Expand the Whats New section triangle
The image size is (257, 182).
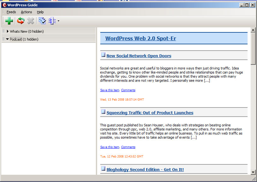[x=8, y=31]
